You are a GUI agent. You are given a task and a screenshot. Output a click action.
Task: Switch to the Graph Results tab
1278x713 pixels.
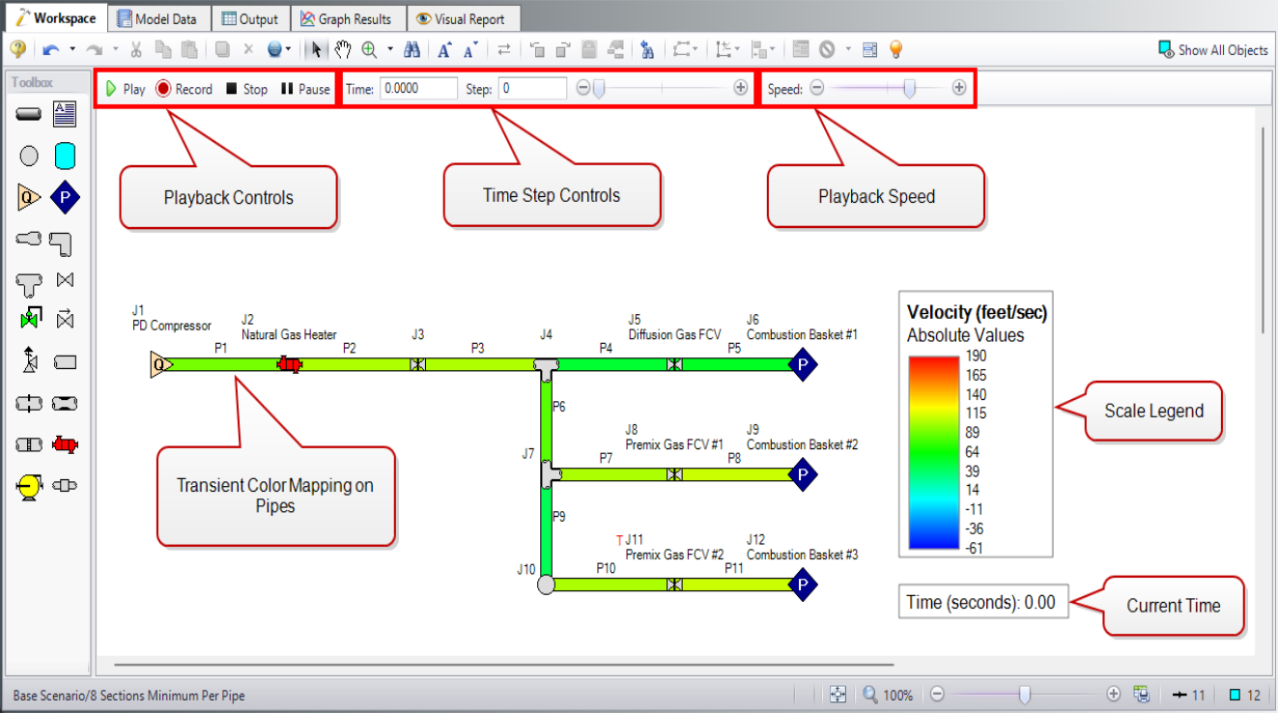click(348, 16)
